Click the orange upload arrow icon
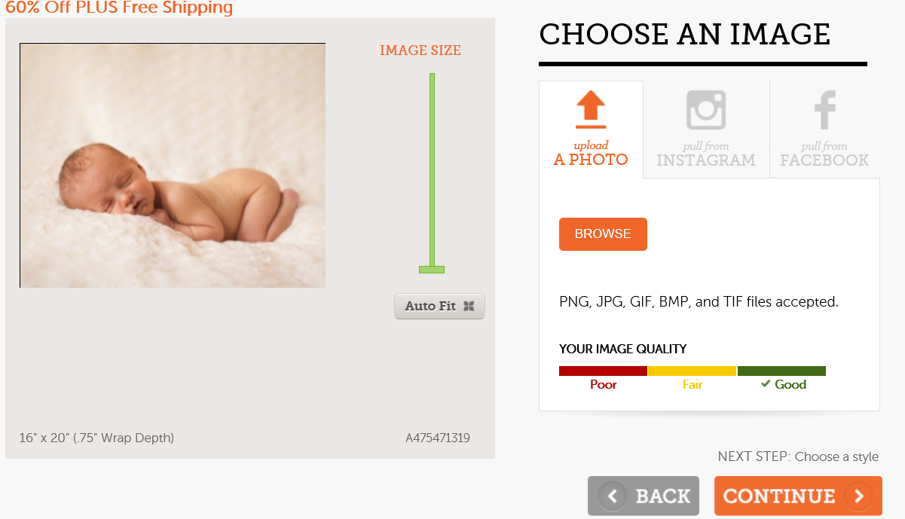The width and height of the screenshot is (905, 519). tap(591, 109)
